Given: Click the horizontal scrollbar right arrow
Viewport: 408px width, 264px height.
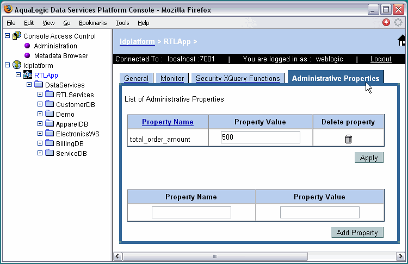Looking at the screenshot, I should (400, 256).
